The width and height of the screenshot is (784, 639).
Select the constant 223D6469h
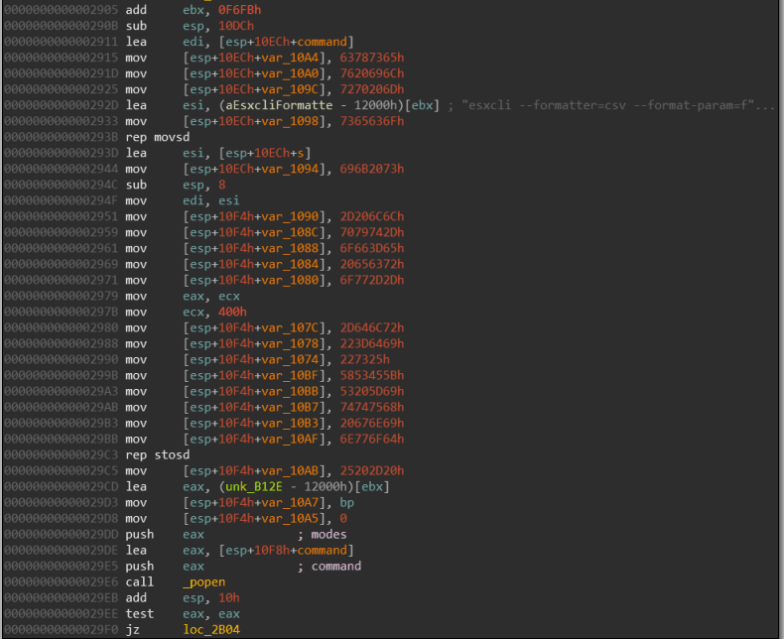(x=372, y=343)
